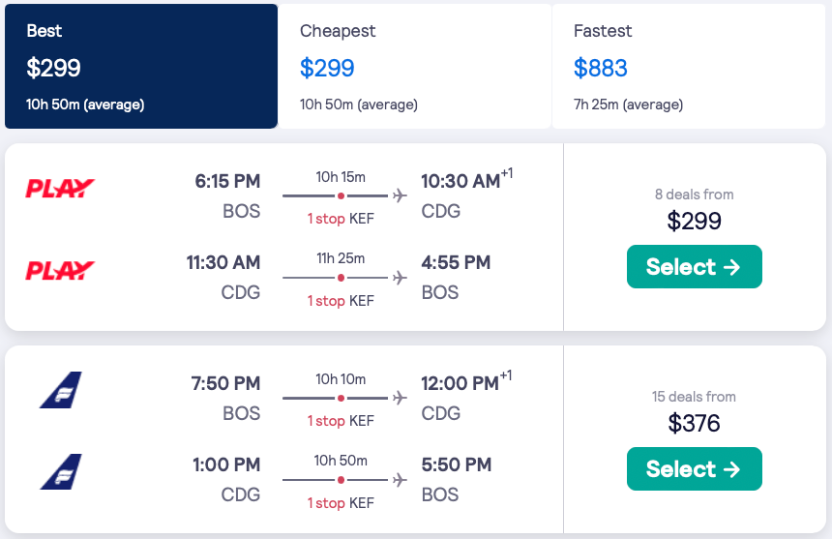Image resolution: width=832 pixels, height=539 pixels.
Task: Click the 1 stop KEF label under 10h 15m
Action: point(341,219)
